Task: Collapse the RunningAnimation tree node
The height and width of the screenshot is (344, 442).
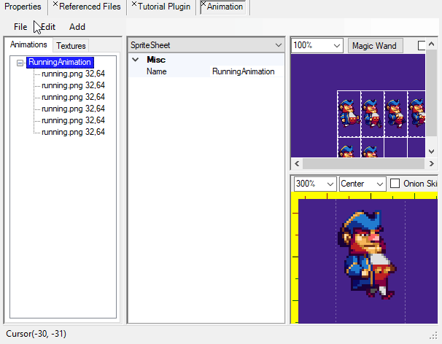Action: (20, 63)
